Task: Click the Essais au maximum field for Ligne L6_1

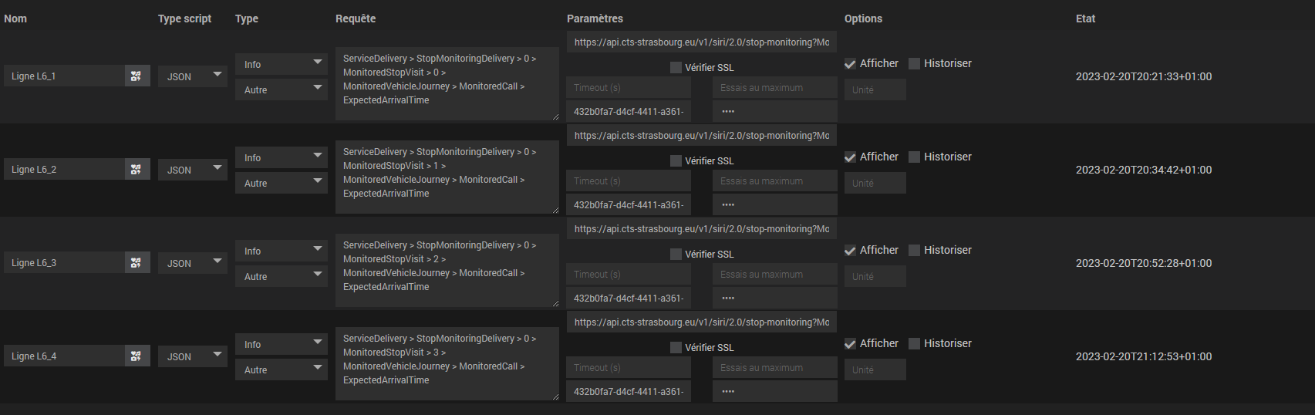Action: tap(774, 88)
